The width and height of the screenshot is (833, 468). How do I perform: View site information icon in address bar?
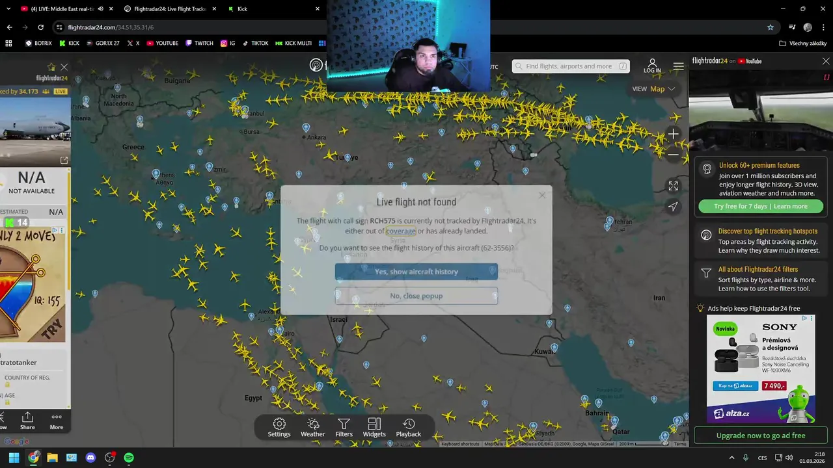[x=59, y=27]
